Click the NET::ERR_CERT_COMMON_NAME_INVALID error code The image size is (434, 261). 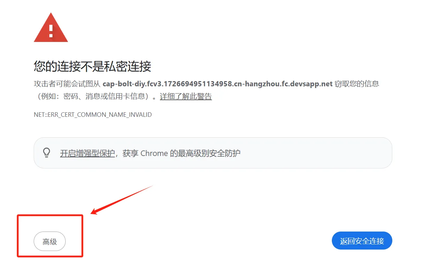click(93, 115)
